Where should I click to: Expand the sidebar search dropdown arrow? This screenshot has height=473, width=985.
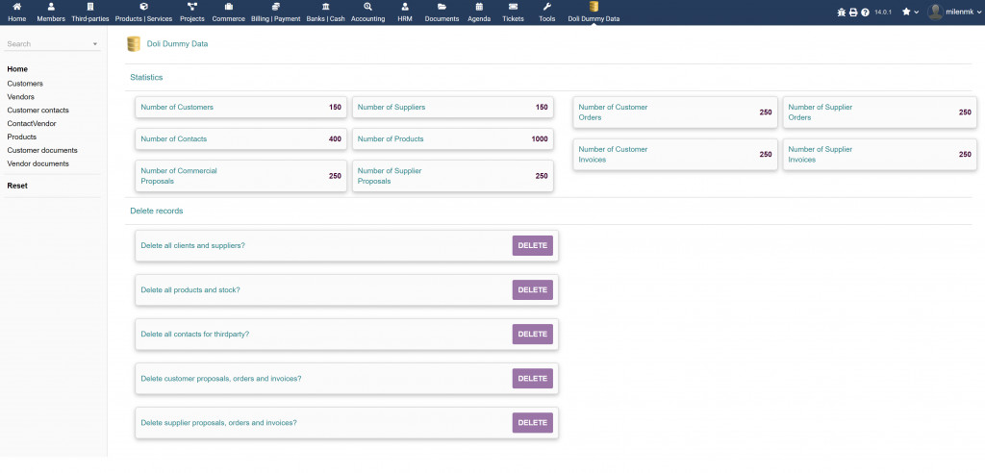[95, 44]
